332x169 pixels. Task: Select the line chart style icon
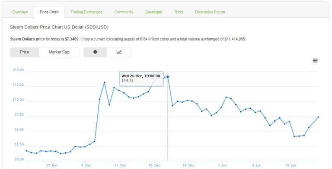click(x=119, y=52)
